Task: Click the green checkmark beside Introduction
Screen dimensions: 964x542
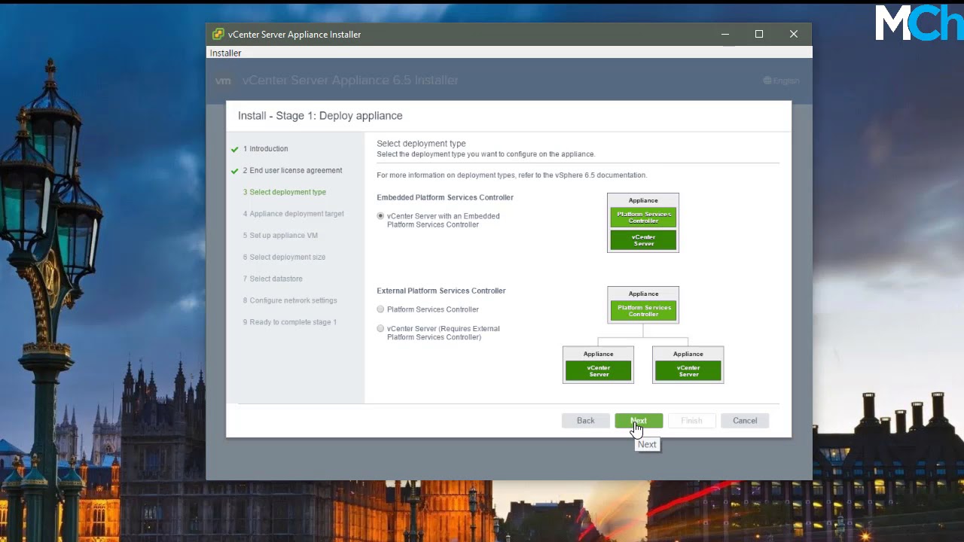Action: (235, 149)
